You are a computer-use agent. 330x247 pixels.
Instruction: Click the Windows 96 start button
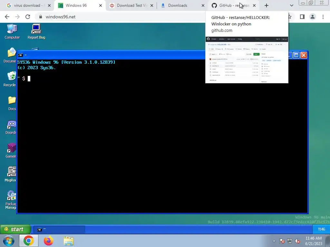pyautogui.click(x=15, y=229)
